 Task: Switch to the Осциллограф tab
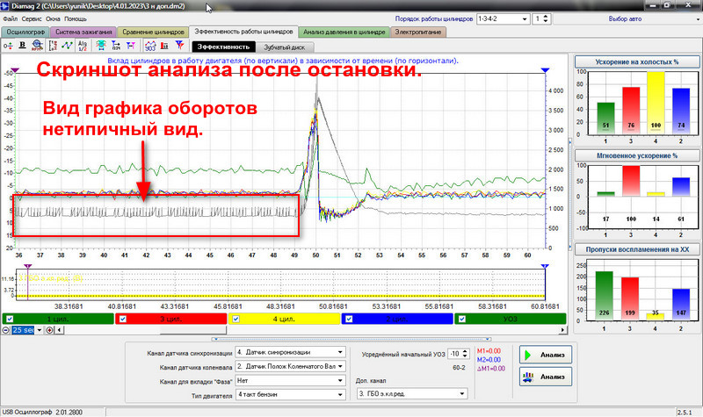pyautogui.click(x=25, y=32)
